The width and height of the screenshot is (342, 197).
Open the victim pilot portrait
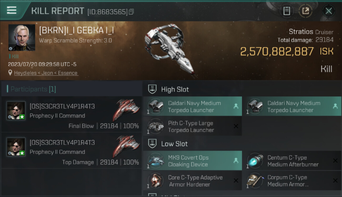[x=22, y=38]
